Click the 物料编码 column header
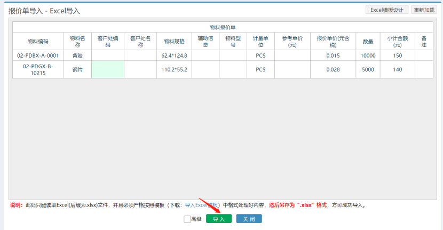The height and width of the screenshot is (230, 443). [x=38, y=42]
